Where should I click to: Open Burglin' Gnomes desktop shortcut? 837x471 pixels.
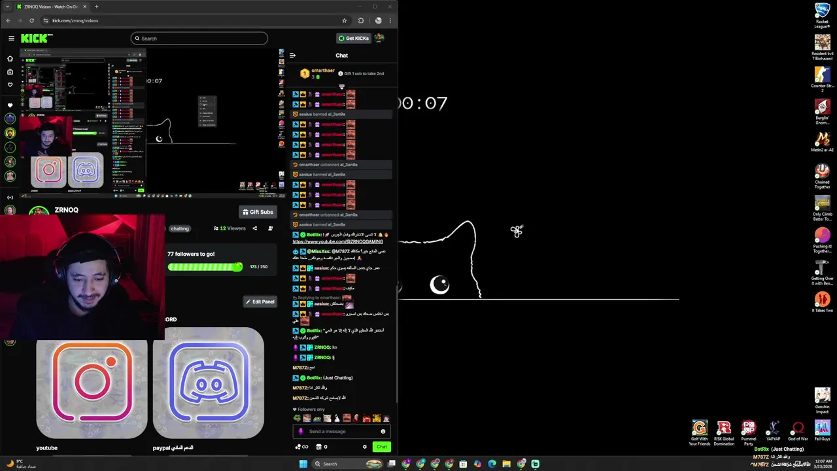point(822,111)
